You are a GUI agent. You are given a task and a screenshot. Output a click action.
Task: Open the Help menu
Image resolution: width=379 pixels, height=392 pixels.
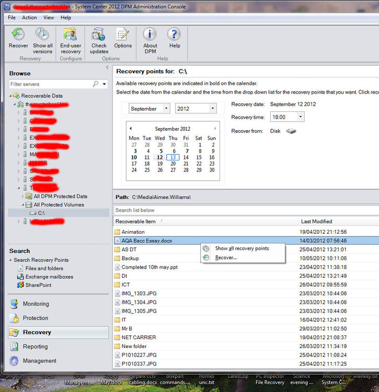66,17
